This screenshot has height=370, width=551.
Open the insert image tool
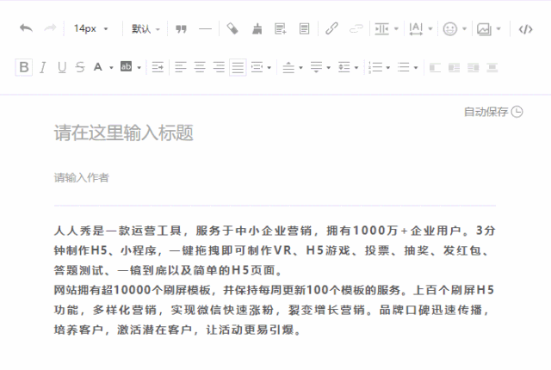click(484, 28)
